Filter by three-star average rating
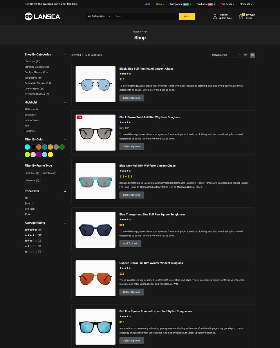The image size is (280, 348). click(31, 241)
